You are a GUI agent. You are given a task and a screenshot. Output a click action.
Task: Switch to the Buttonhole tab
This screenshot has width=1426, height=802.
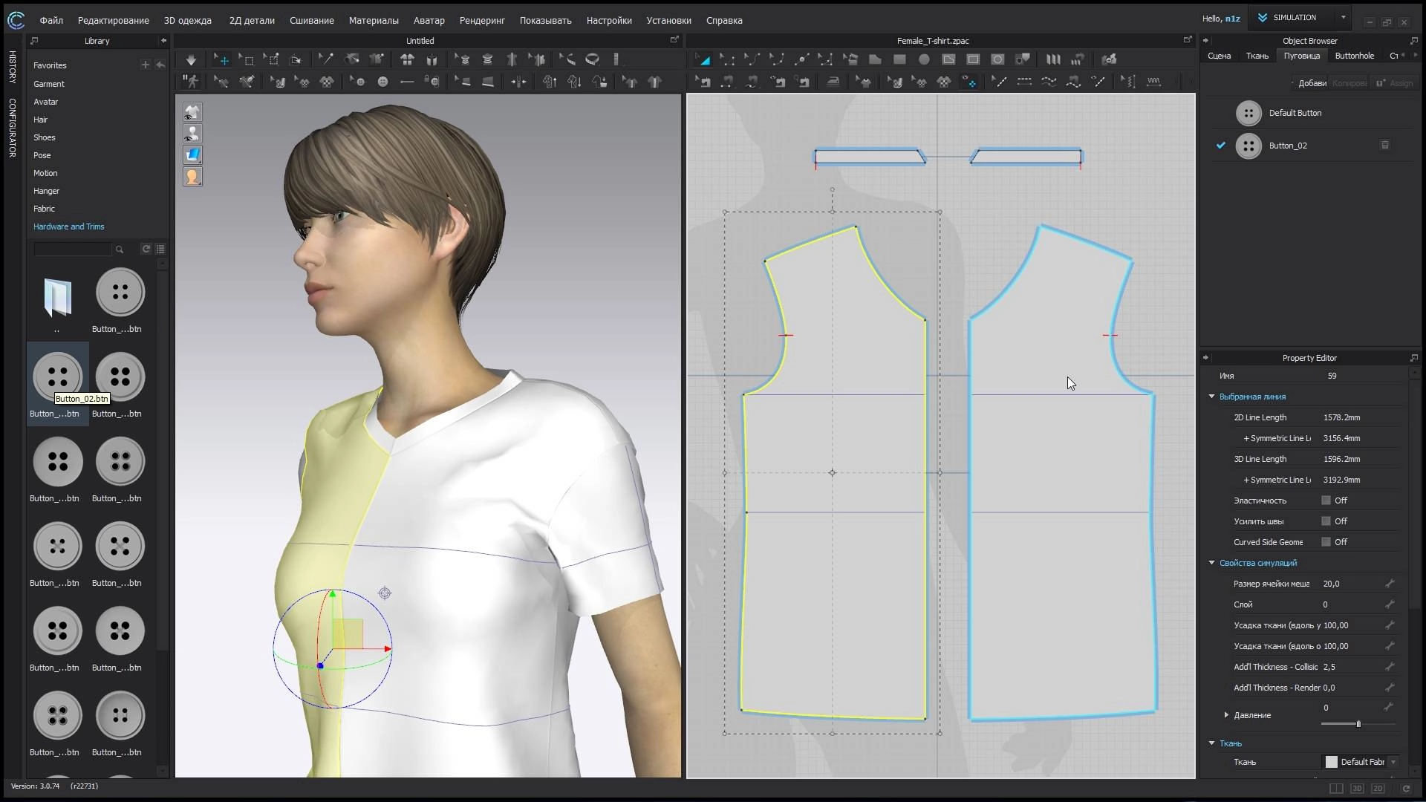coord(1354,56)
